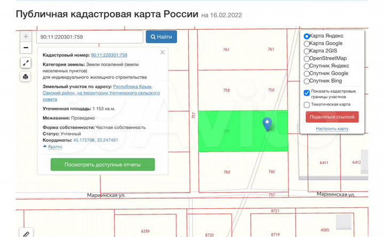Select Спутник Bing satellite layer
384x237 pixels.
tap(307, 81)
